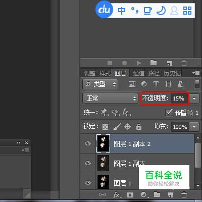
Task: Click the lock position move icon
Action: click(127, 127)
